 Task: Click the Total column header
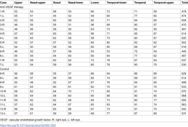pyautogui.click(x=185, y=2)
